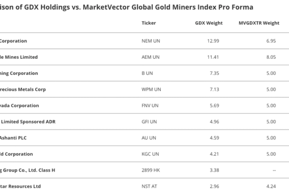The height and width of the screenshot is (193, 289).
Task: Click the Ticker column header
Action: point(148,23)
